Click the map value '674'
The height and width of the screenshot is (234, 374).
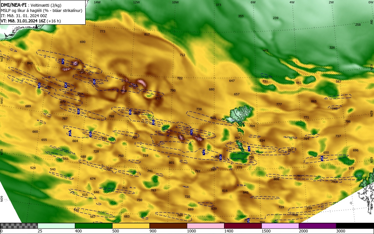tap(93, 179)
